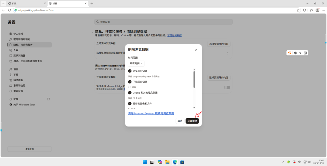Open 外观 in settings sidebar

point(29,50)
